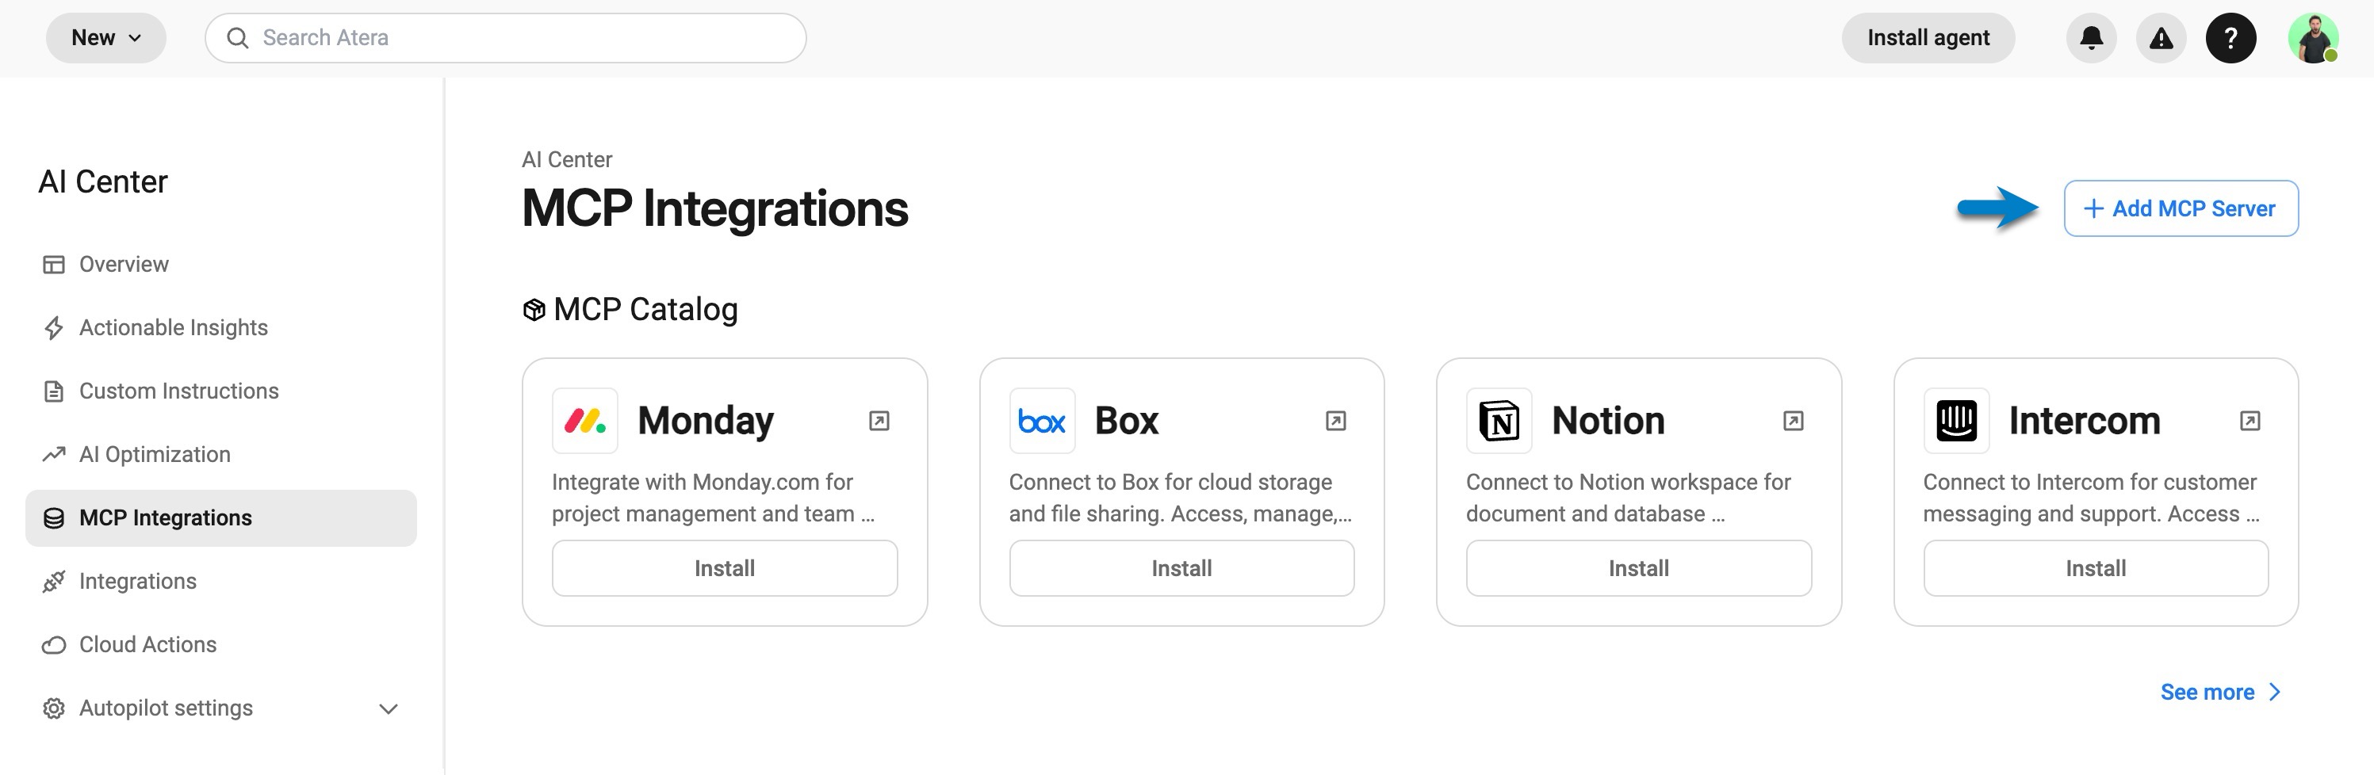The height and width of the screenshot is (775, 2374).
Task: Click the Notion card title
Action: 1608,421
